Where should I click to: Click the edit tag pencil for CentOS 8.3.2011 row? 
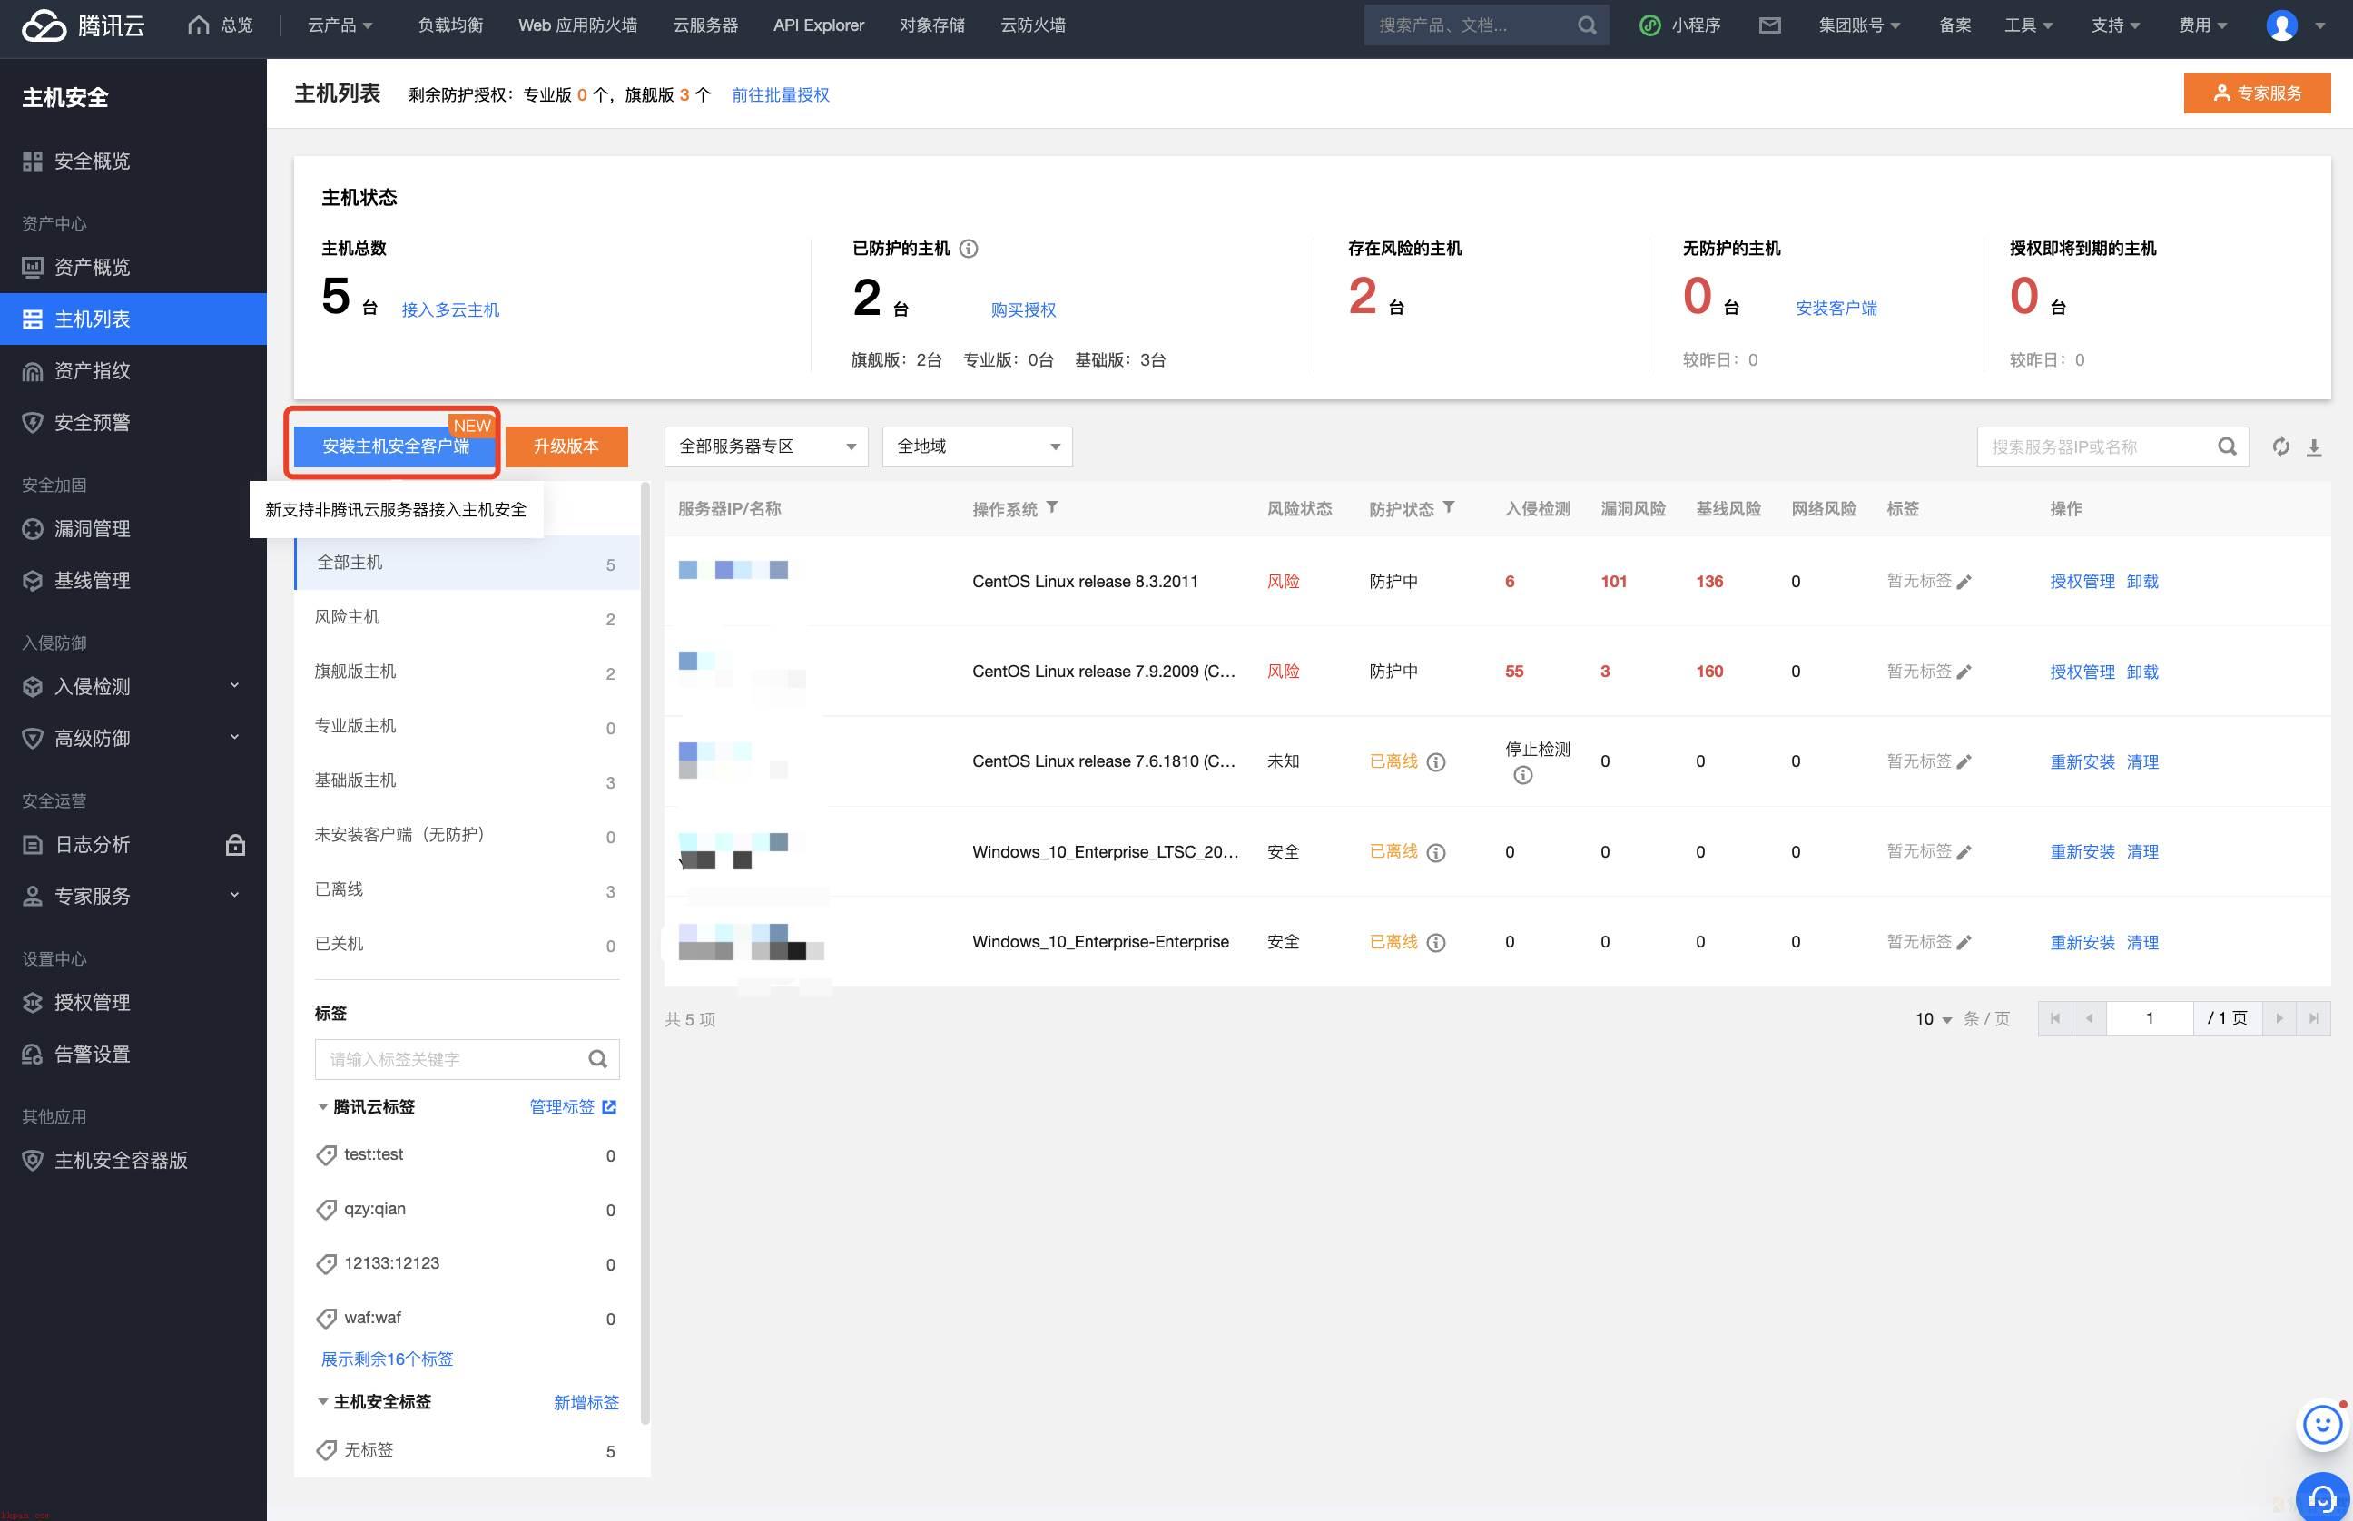click(1964, 582)
